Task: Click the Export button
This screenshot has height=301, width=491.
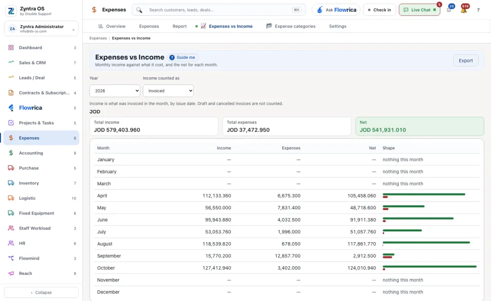Action: pyautogui.click(x=465, y=60)
